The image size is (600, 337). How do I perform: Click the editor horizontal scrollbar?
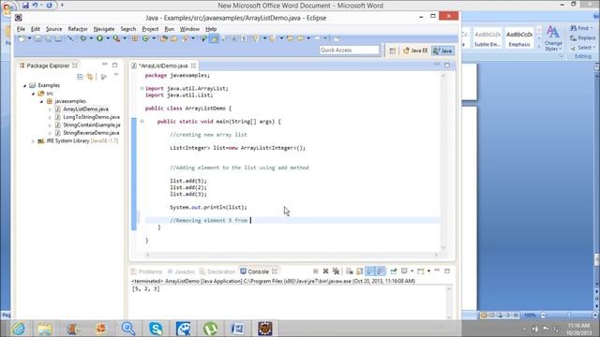click(x=292, y=255)
